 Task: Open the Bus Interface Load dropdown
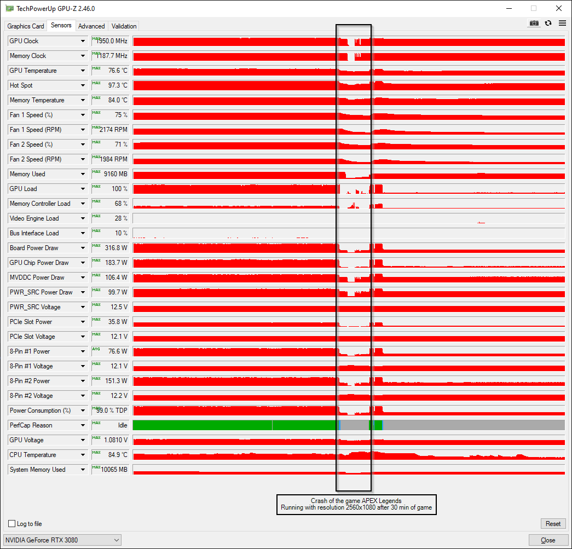tap(83, 233)
